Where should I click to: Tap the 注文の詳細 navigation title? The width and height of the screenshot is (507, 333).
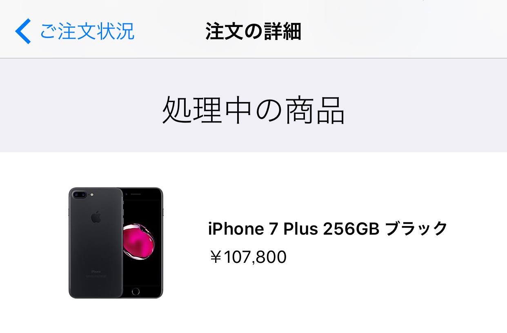tap(253, 31)
